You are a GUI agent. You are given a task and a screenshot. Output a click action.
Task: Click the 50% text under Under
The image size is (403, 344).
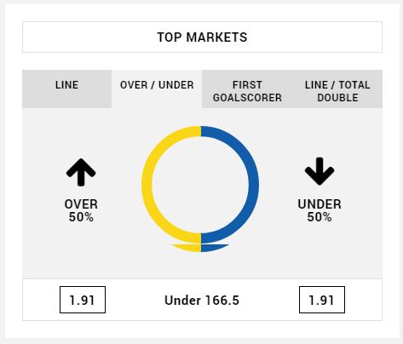[x=320, y=217]
